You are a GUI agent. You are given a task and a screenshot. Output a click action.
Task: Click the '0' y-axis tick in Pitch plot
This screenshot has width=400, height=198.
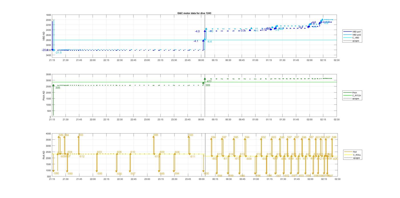click(x=51, y=117)
